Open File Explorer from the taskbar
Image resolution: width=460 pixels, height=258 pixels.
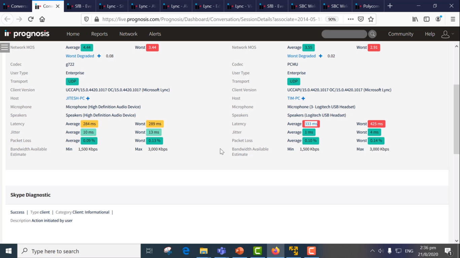coord(203,251)
